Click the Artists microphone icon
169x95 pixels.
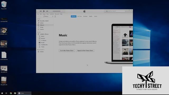pyautogui.click(x=39, y=23)
